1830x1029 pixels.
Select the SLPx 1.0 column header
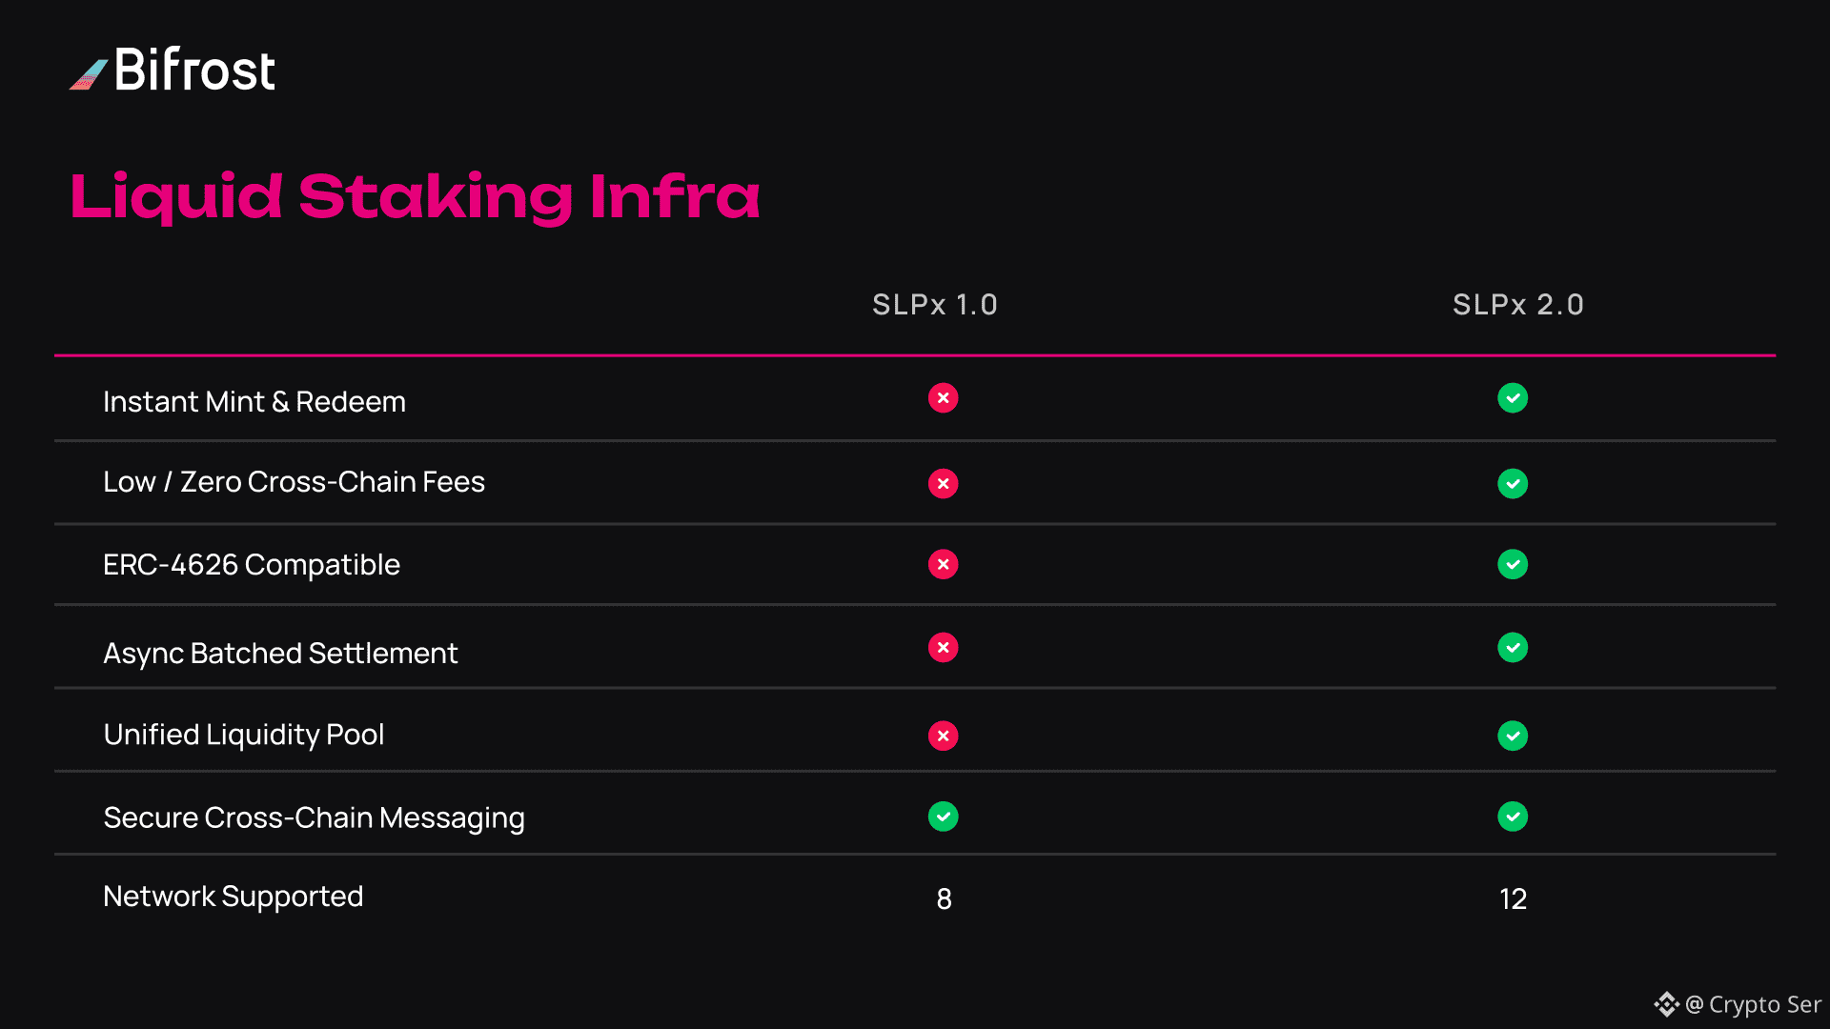point(934,305)
